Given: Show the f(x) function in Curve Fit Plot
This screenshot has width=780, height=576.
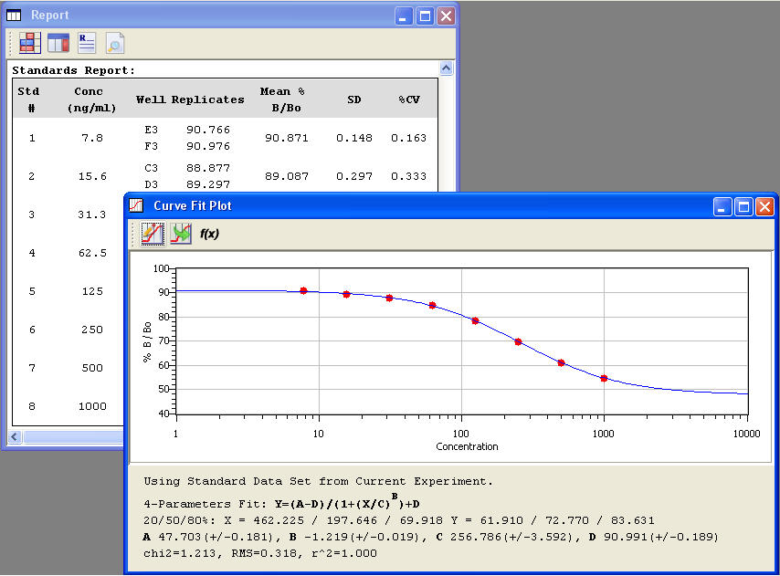Looking at the screenshot, I should click(x=209, y=234).
